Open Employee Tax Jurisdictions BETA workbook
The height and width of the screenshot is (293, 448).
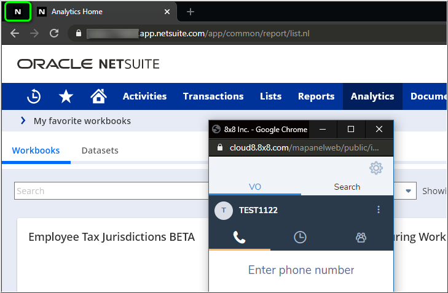[111, 237]
